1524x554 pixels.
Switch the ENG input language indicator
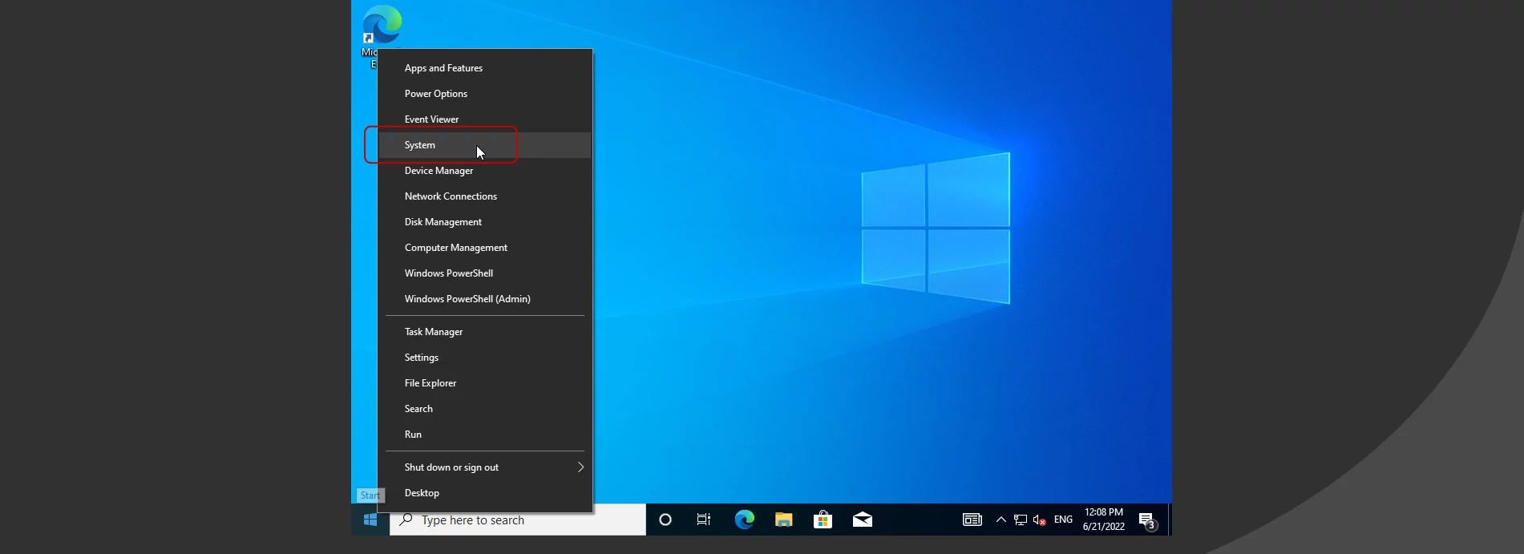coord(1064,520)
